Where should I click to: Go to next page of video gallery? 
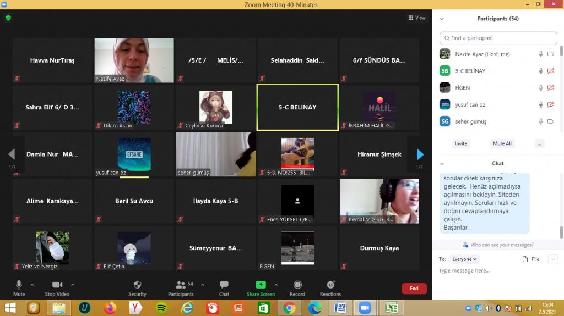420,154
